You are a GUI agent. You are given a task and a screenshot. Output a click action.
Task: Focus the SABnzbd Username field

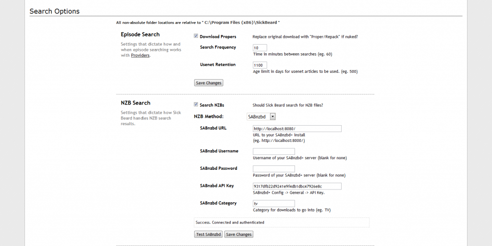point(274,152)
